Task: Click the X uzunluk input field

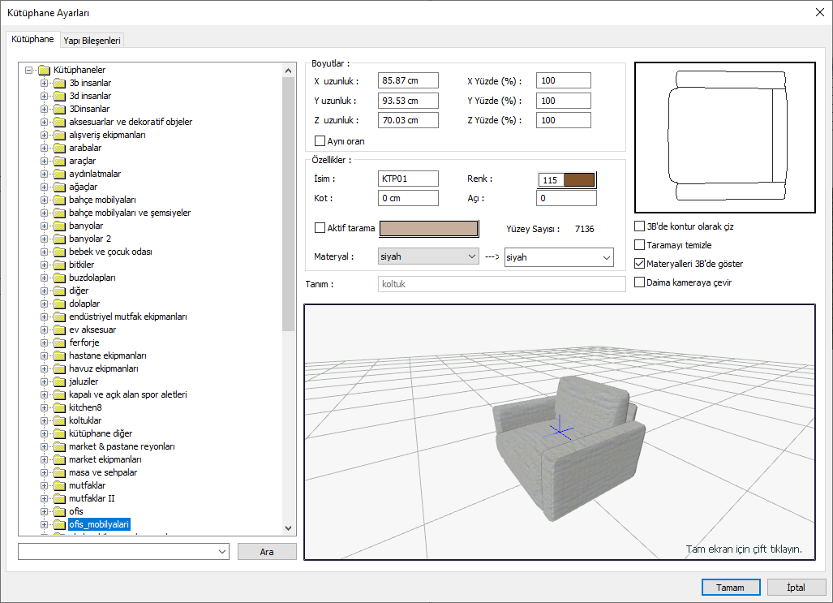Action: tap(408, 80)
